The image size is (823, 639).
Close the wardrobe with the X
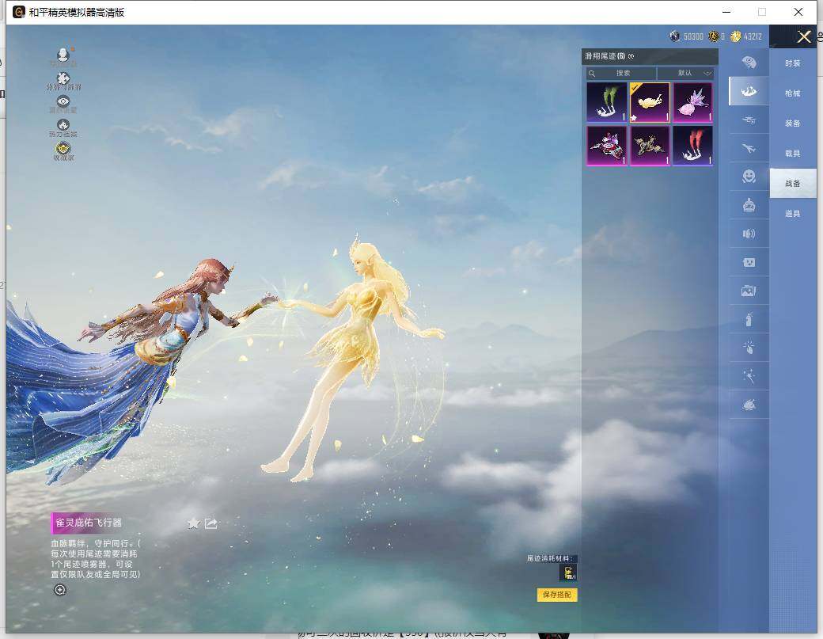(x=803, y=36)
